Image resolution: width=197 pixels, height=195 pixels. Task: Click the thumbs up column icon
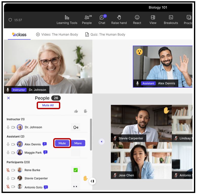[76, 111]
